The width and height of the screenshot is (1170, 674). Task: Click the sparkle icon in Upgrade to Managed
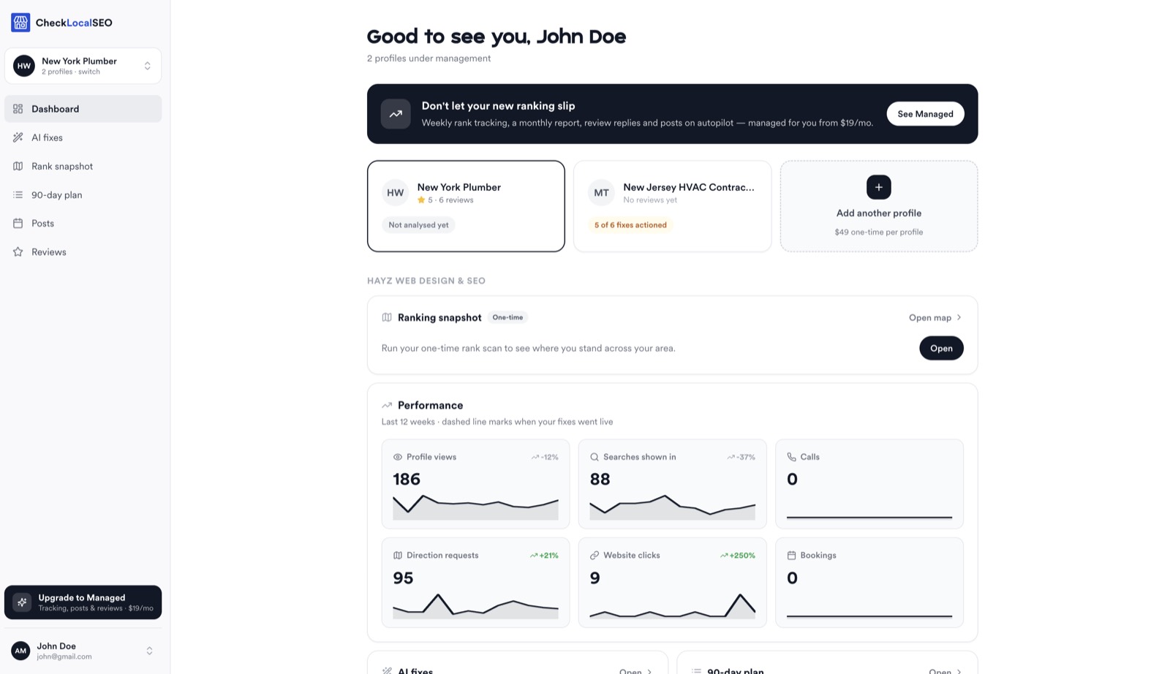tap(22, 602)
